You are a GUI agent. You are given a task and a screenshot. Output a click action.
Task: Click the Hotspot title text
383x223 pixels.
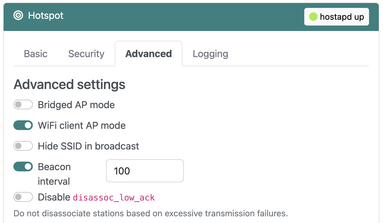pyautogui.click(x=46, y=15)
